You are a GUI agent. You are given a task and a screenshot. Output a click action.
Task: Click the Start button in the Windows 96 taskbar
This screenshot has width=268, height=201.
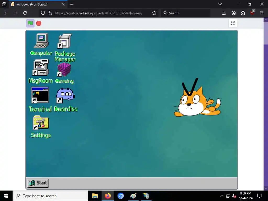tap(38, 183)
